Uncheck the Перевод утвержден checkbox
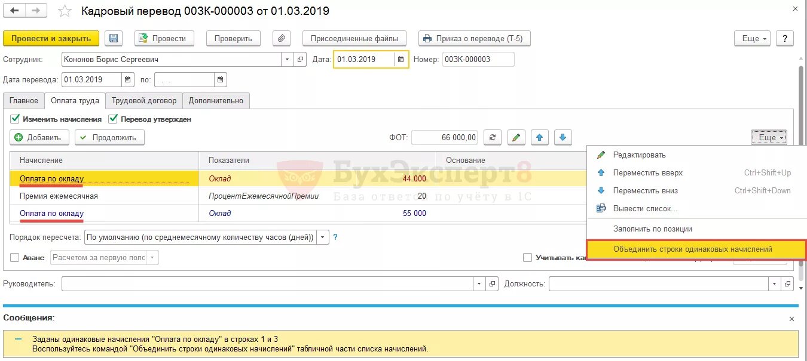Screen dimensions: 807x361 point(114,119)
